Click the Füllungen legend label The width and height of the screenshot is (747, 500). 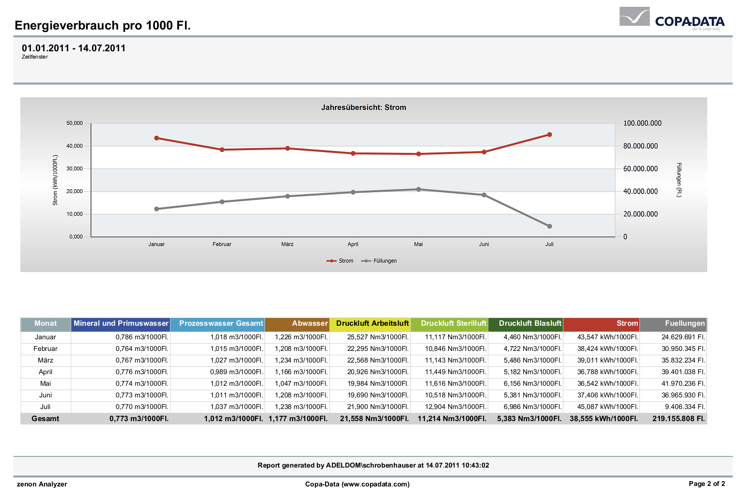click(385, 261)
